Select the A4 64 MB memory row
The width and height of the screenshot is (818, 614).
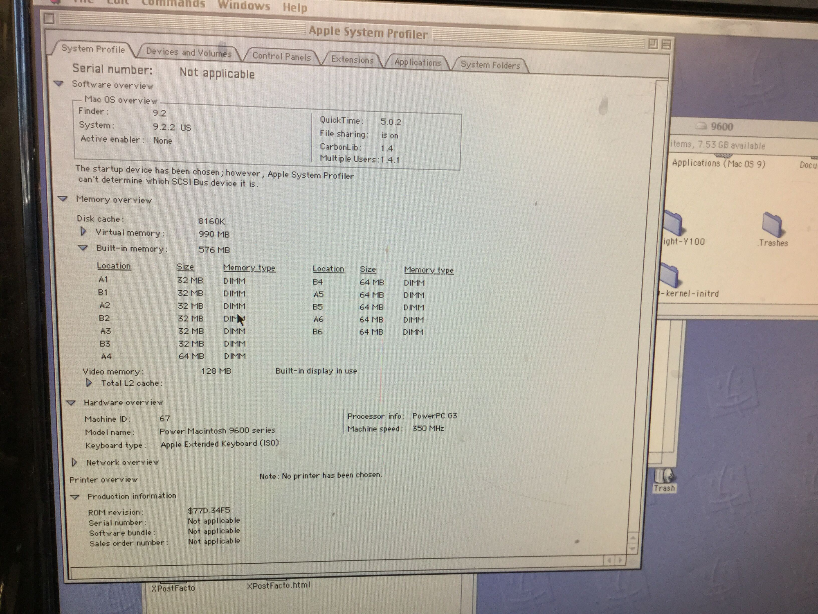point(173,356)
